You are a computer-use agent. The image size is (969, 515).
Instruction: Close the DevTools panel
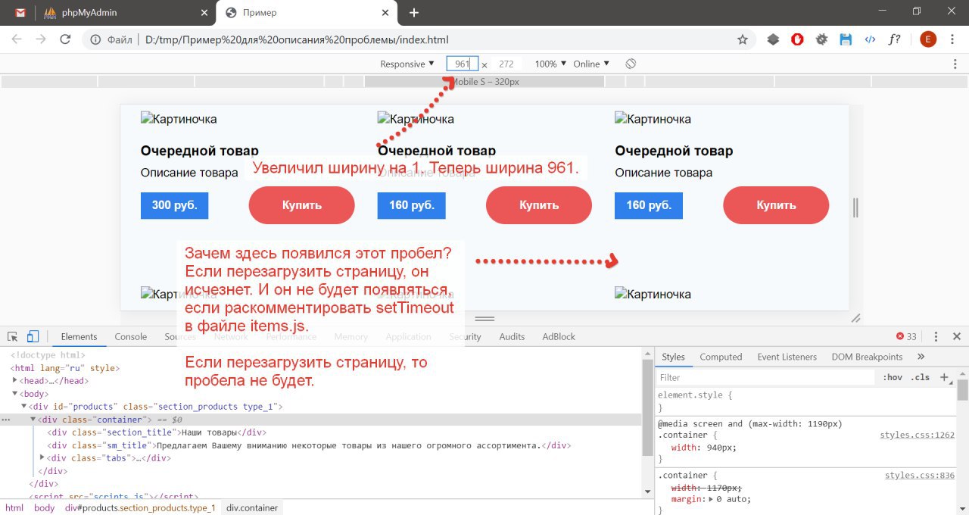pyautogui.click(x=957, y=337)
